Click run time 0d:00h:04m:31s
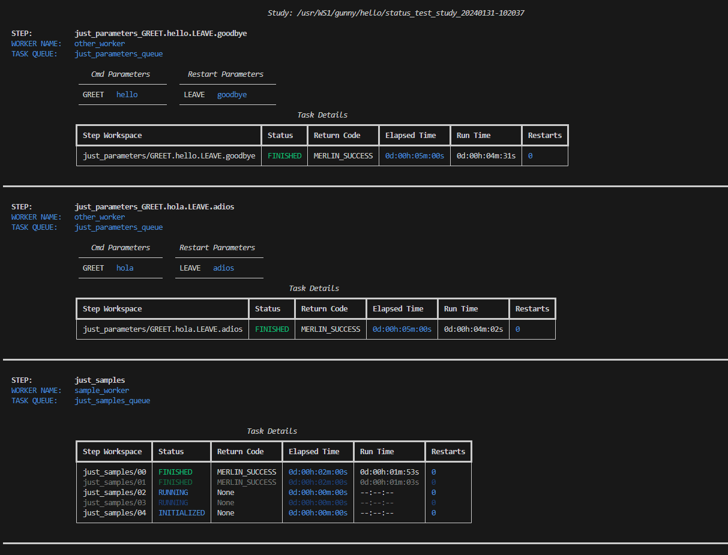The image size is (728, 555). tap(486, 156)
